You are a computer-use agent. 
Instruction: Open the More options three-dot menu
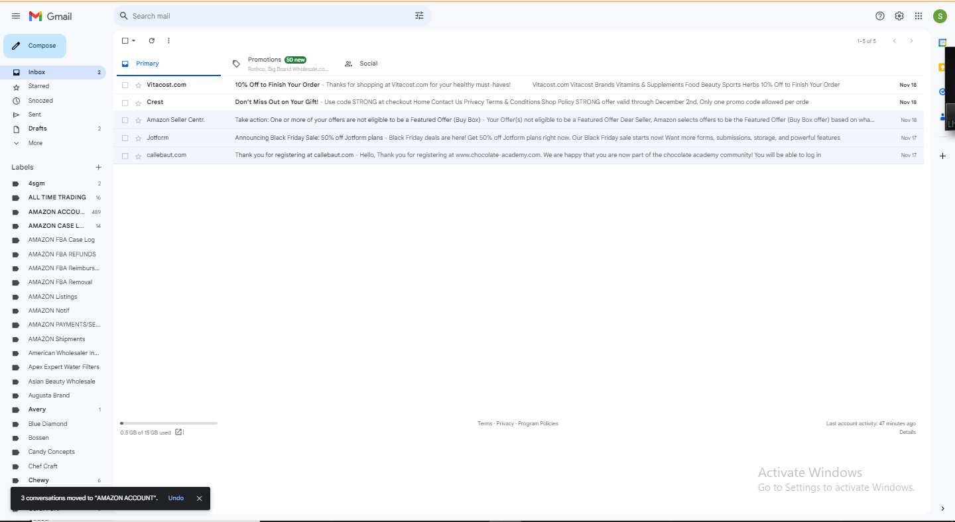pyautogui.click(x=168, y=40)
